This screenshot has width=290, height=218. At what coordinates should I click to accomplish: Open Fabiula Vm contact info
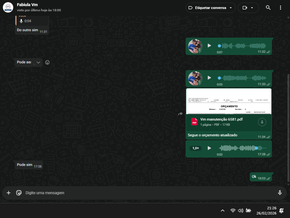coord(27,5)
